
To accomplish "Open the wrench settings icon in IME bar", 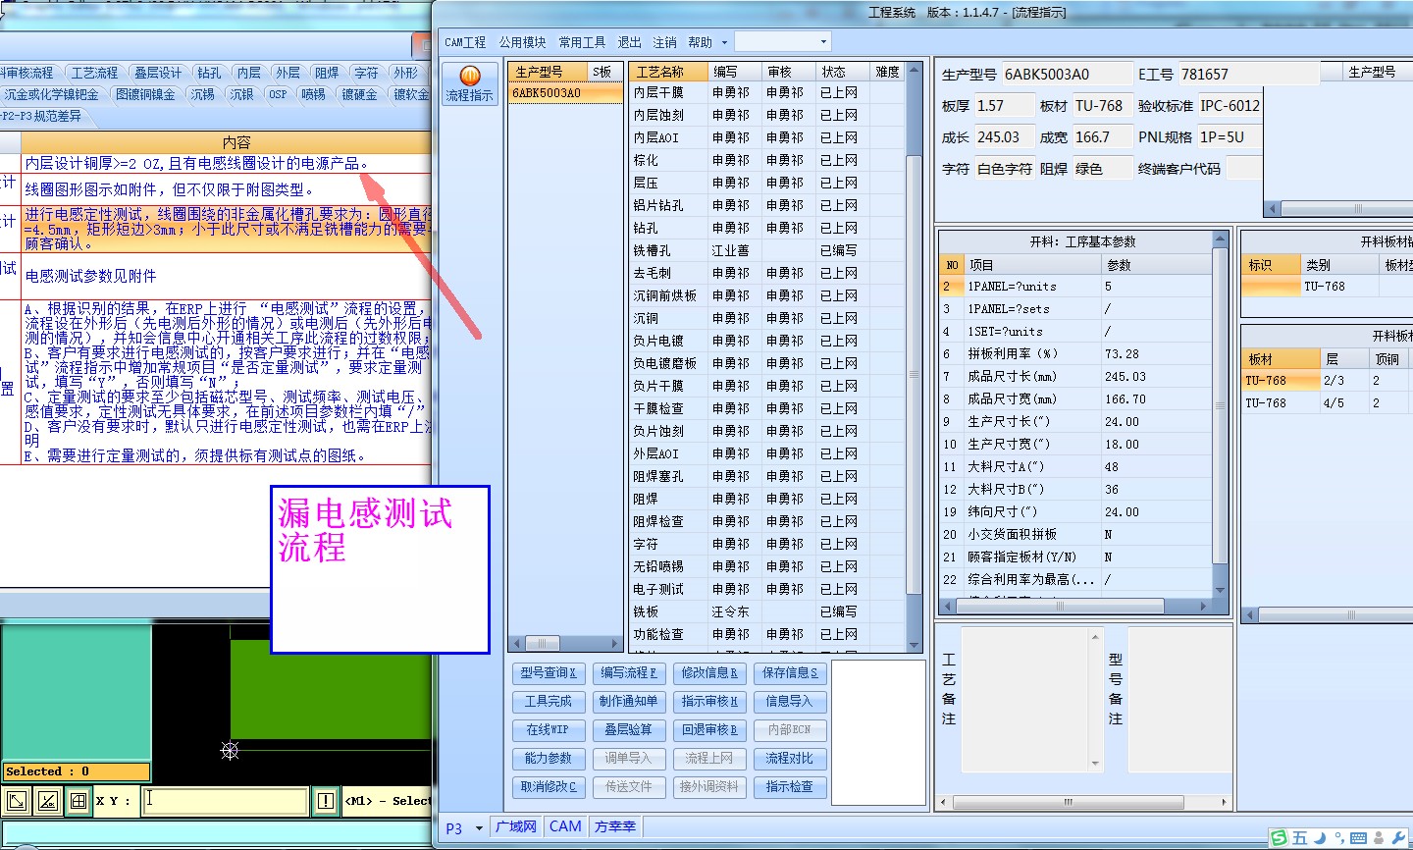I will pyautogui.click(x=1399, y=838).
